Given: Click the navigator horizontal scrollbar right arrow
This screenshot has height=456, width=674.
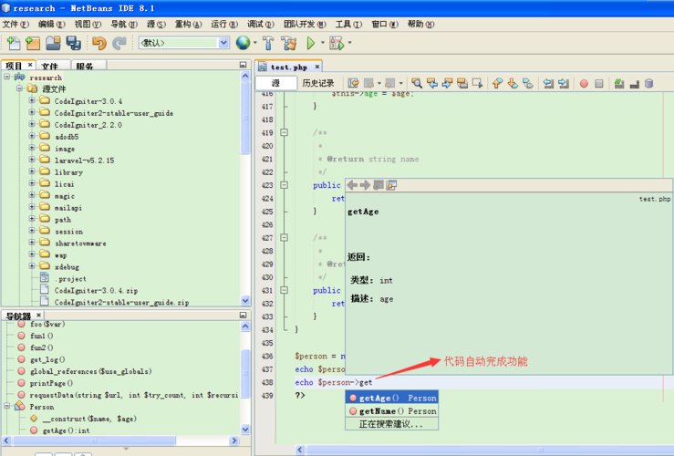Looking at the screenshot, I should (234, 440).
